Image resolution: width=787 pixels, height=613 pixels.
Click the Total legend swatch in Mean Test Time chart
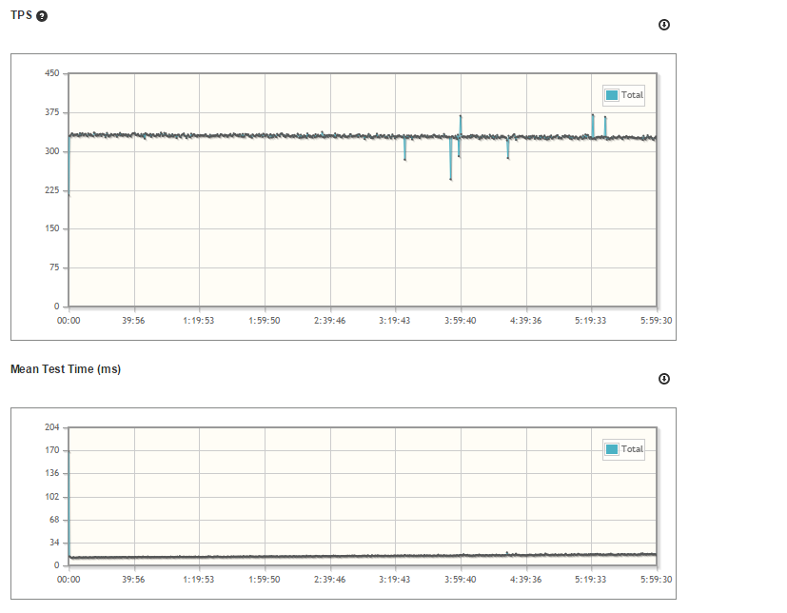click(x=612, y=449)
